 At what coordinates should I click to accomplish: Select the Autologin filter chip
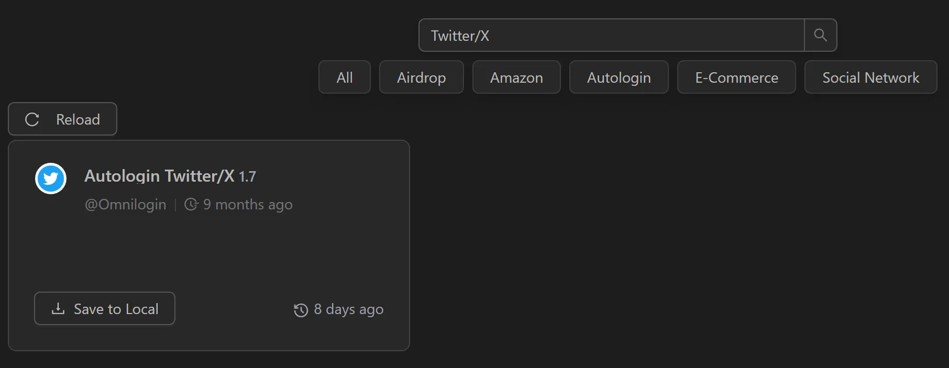coord(619,77)
